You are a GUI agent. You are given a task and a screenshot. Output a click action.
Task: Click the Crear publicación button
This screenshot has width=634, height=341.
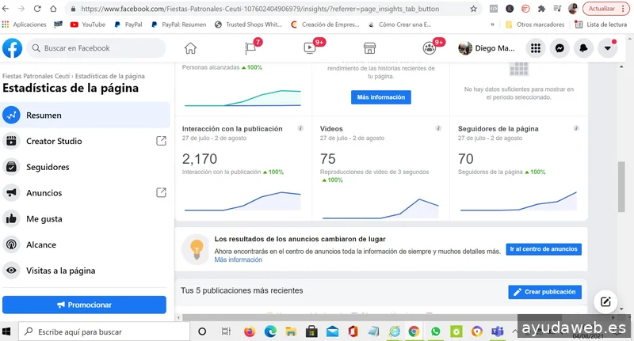click(x=544, y=292)
